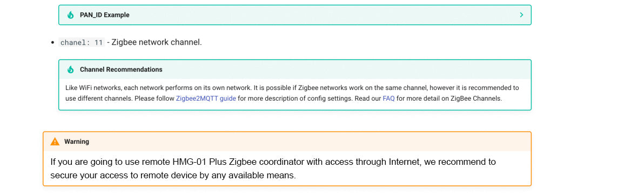Click 'secure your access' in the warning paragraph
This screenshot has width=624, height=195.
[x=81, y=175]
